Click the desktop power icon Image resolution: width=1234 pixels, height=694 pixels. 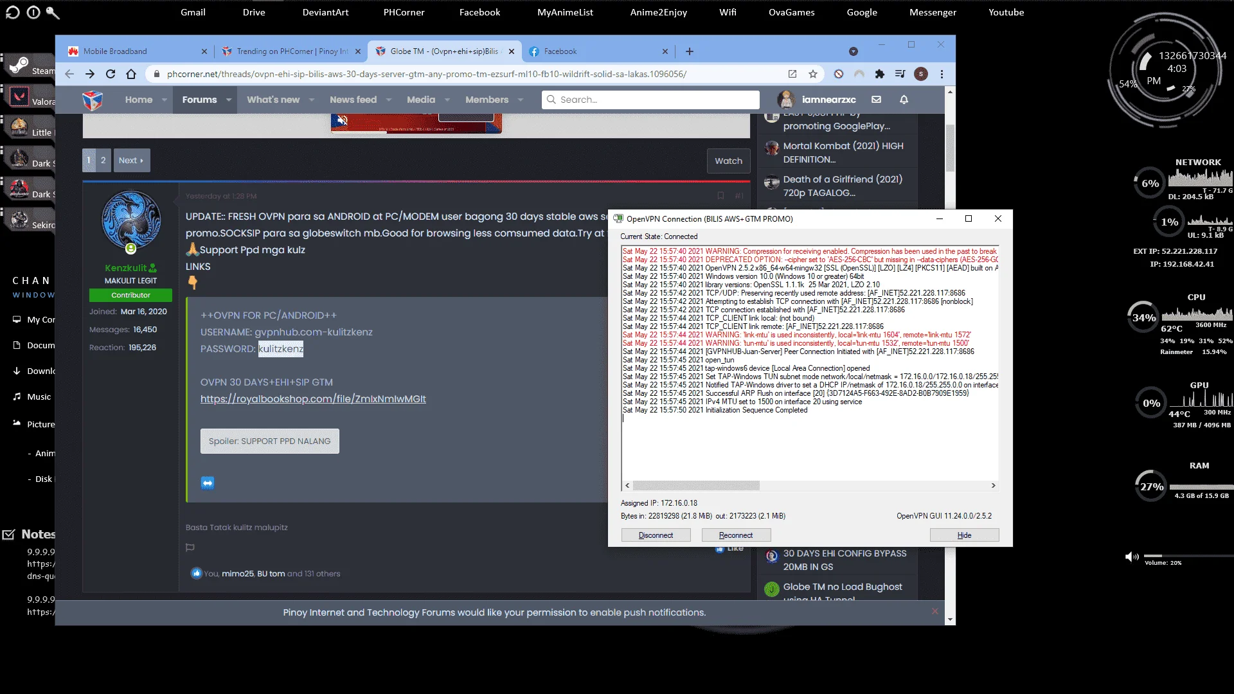click(33, 12)
